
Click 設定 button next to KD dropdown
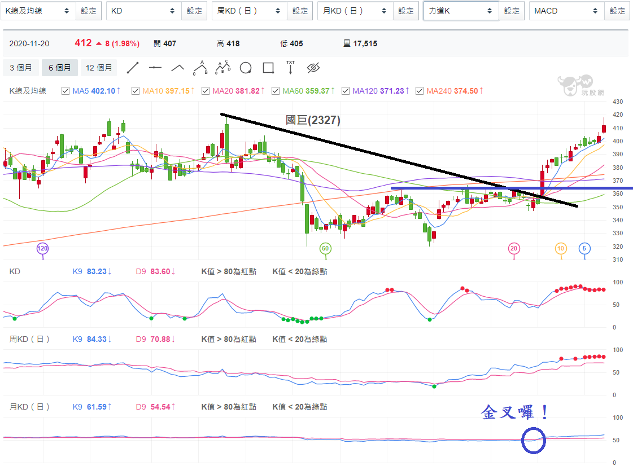click(x=194, y=11)
